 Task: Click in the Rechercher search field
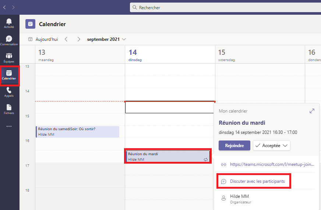(225, 8)
